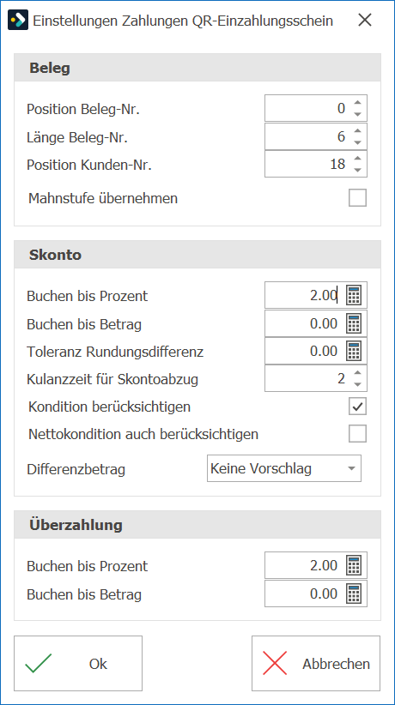Enable Mahnstufe übernehmen checkbox
Viewport: 395px width, 705px height.
357,198
